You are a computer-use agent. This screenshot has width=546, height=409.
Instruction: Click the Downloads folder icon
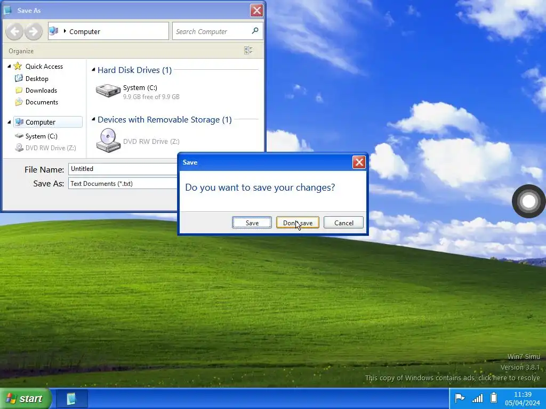pyautogui.click(x=19, y=90)
